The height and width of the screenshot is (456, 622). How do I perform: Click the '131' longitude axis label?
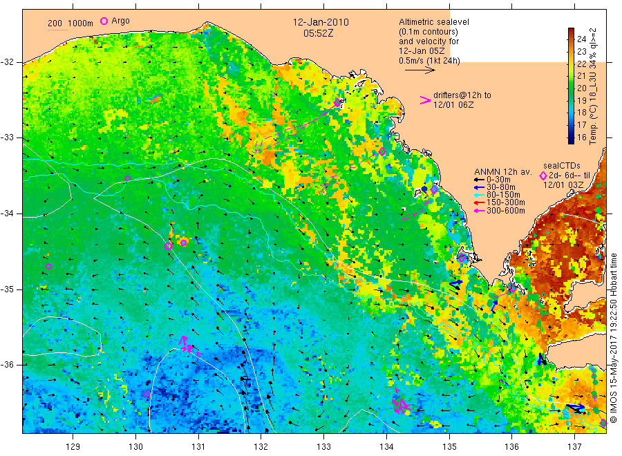pyautogui.click(x=198, y=447)
